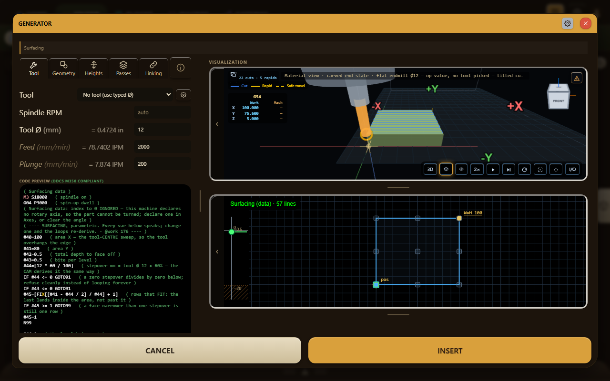
Task: Play the toolpath simulation
Action: 493,169
